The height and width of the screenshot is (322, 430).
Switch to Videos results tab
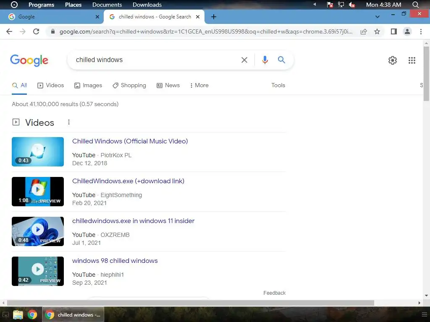tap(50, 86)
